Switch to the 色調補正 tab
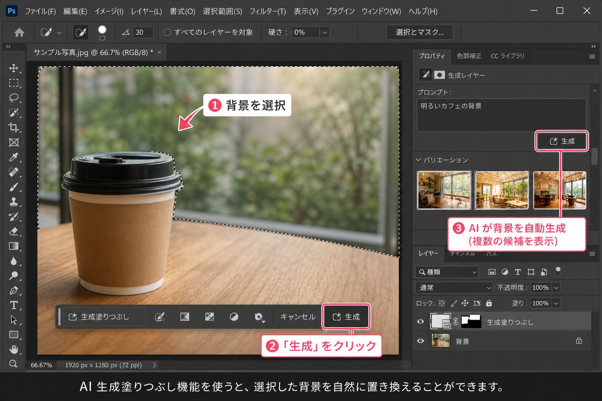The image size is (602, 401). click(469, 56)
